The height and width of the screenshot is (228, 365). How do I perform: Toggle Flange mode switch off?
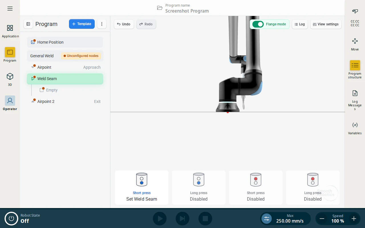click(258, 24)
